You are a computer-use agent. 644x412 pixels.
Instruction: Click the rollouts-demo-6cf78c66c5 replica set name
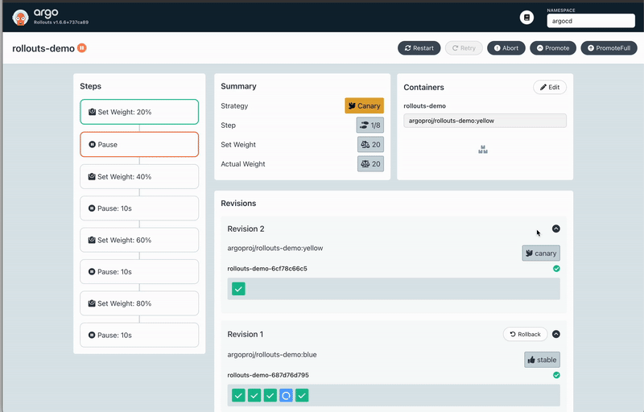tap(267, 269)
